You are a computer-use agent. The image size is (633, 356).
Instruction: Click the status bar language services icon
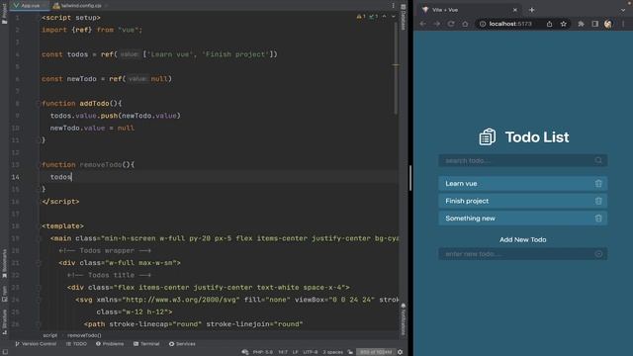(x=245, y=352)
